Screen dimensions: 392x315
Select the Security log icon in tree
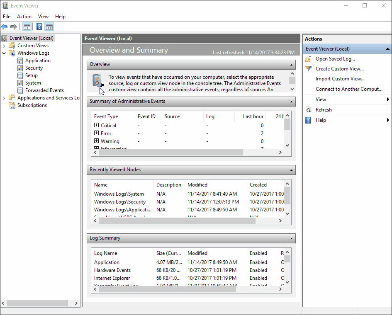click(20, 68)
